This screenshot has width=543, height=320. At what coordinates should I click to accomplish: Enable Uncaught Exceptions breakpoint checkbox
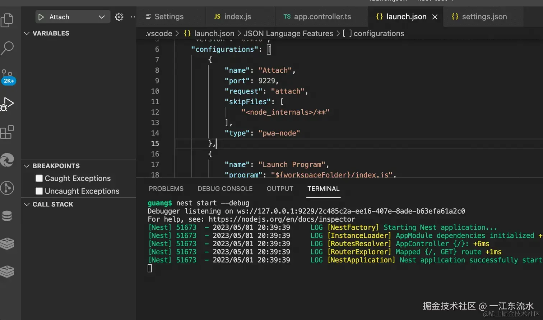(x=40, y=191)
